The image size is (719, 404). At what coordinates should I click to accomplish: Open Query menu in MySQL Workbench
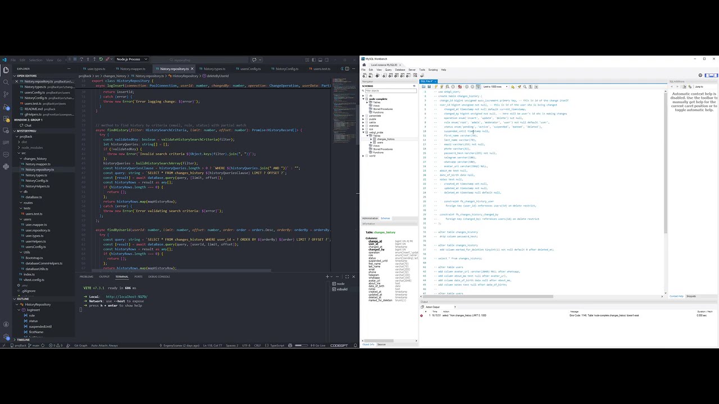click(x=388, y=70)
